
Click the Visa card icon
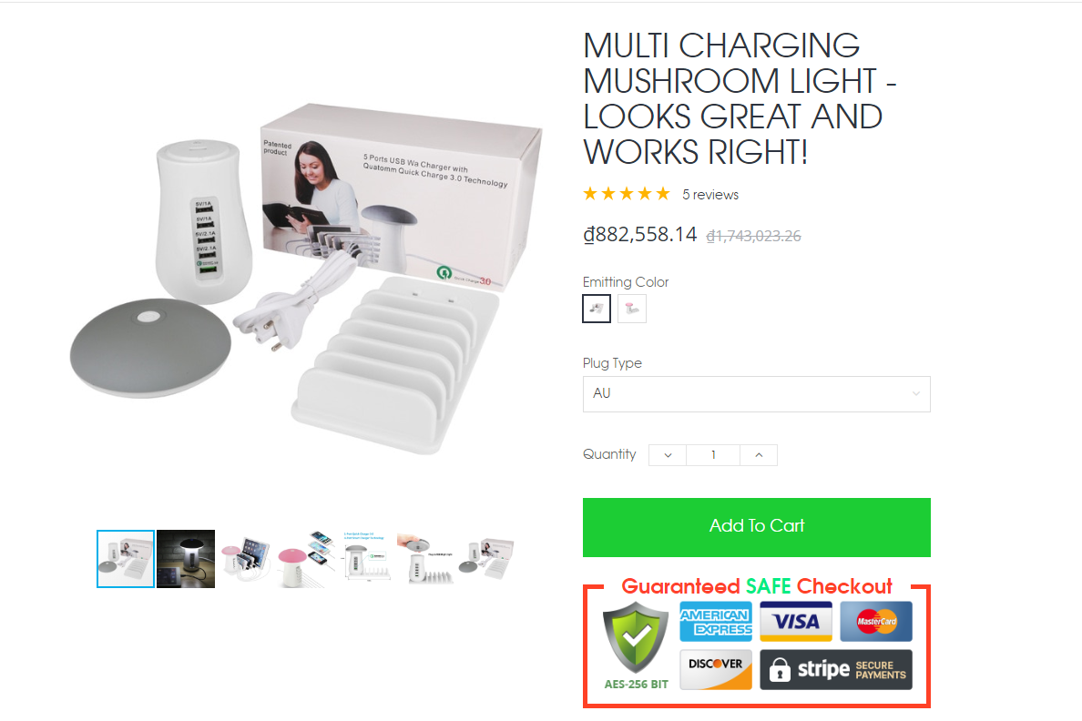pyautogui.click(x=796, y=622)
